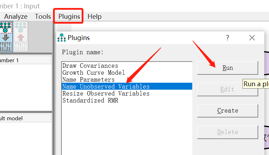269x155 pixels.
Task: Open the Plugins menu
Action: click(x=69, y=16)
